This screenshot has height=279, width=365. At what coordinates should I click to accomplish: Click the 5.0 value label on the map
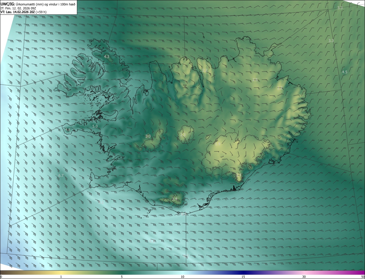(95, 126)
